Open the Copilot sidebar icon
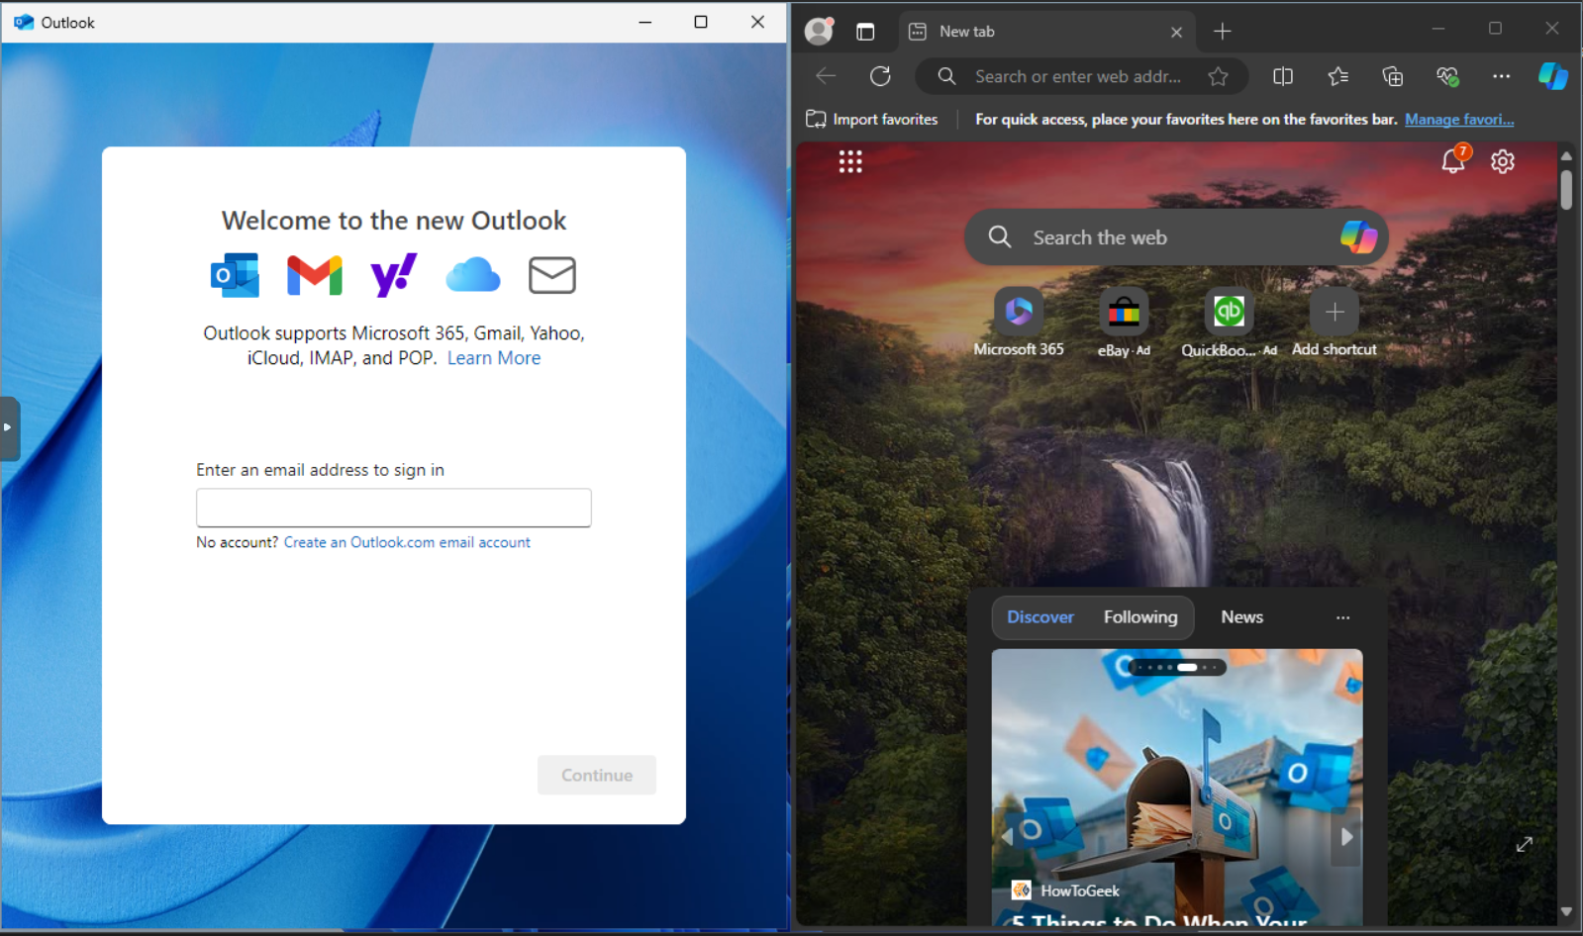Viewport: 1583px width, 936px height. (x=1553, y=76)
